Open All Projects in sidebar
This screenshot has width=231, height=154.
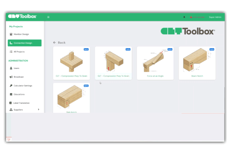click(x=19, y=52)
